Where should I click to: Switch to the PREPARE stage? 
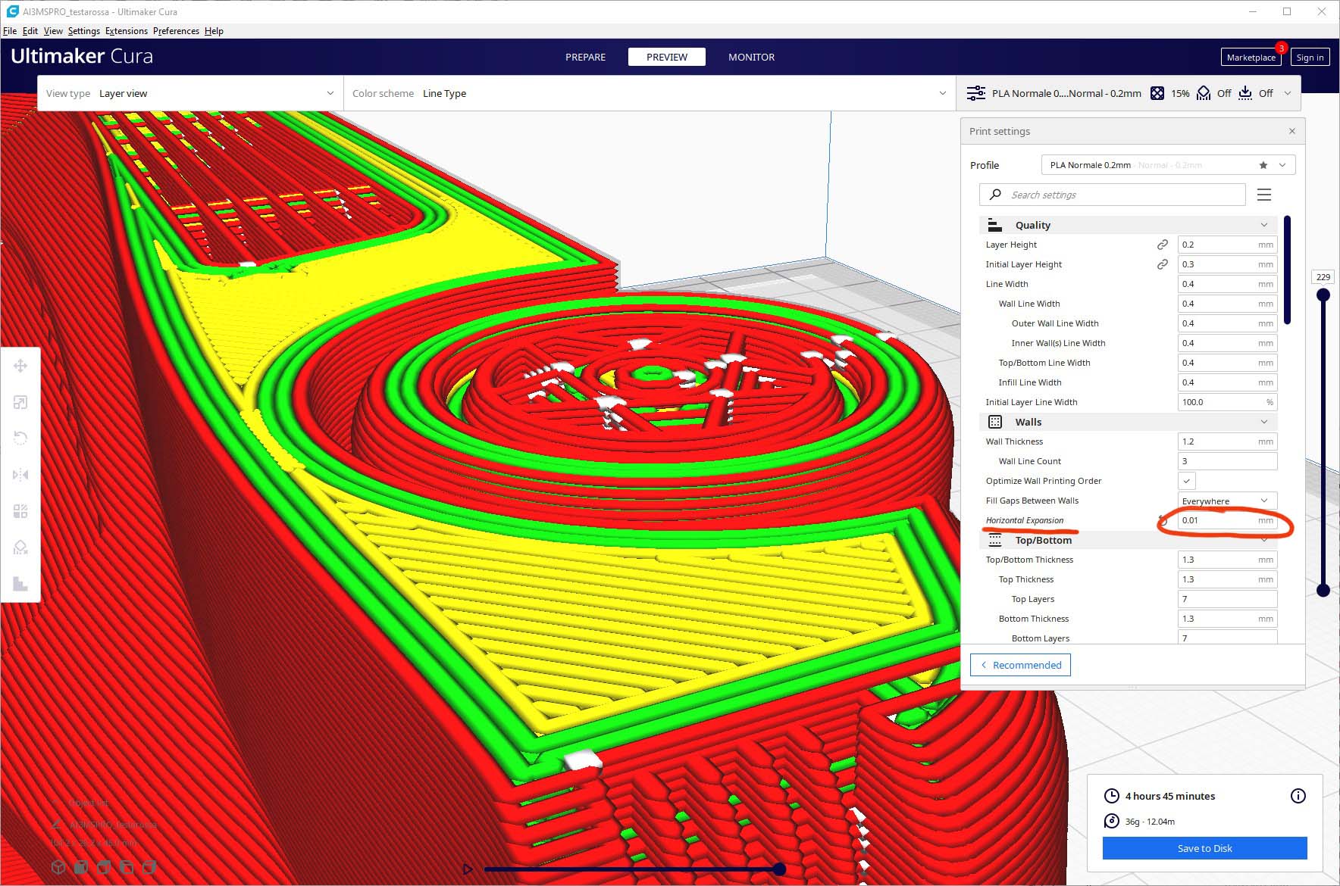click(x=585, y=57)
